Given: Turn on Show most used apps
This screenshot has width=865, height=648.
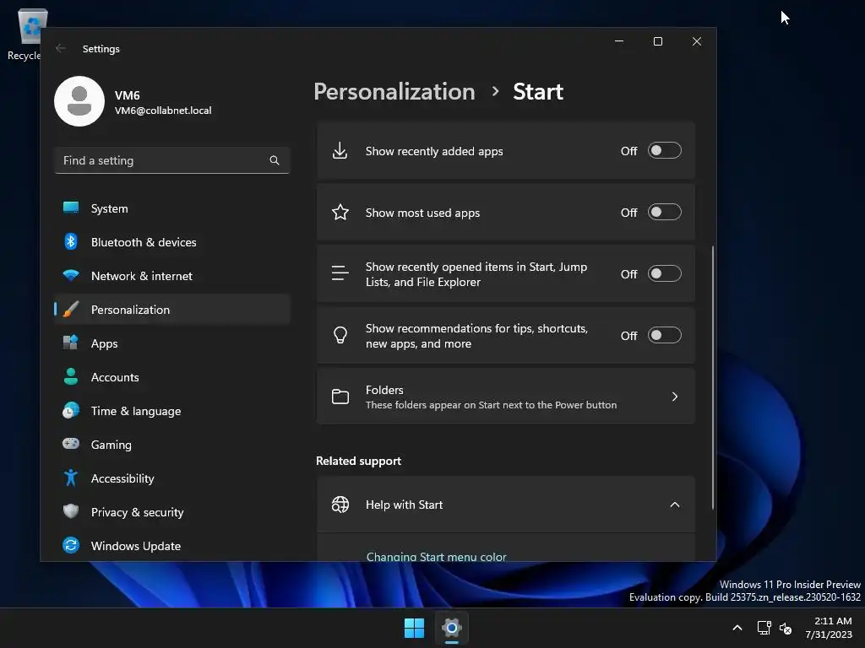Looking at the screenshot, I should click(664, 212).
